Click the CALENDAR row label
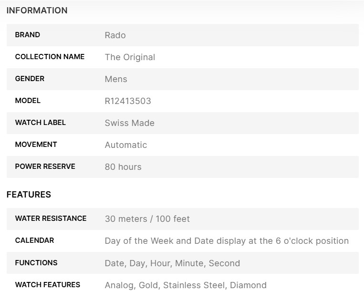The height and width of the screenshot is (291, 364). (34, 240)
